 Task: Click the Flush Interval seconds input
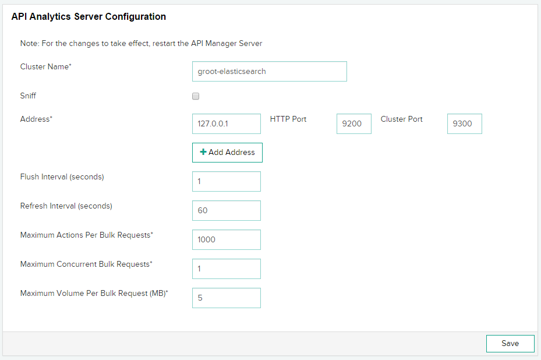226,181
